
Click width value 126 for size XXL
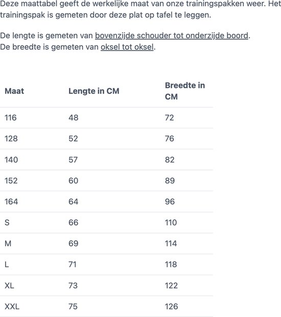pos(172,307)
